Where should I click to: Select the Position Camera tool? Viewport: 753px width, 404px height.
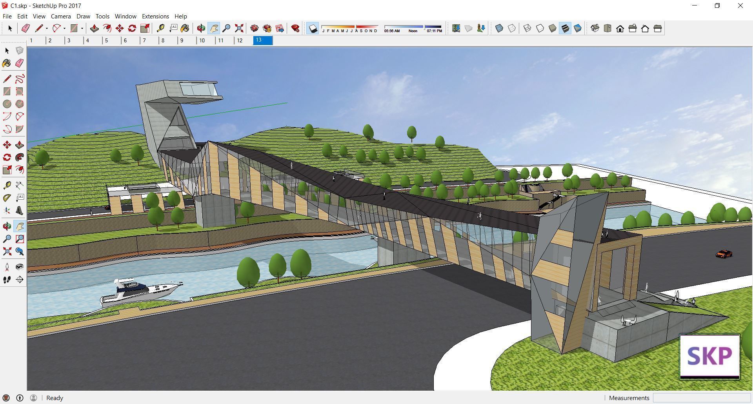tap(7, 267)
